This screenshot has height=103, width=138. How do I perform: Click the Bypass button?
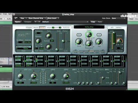coord(18,22)
